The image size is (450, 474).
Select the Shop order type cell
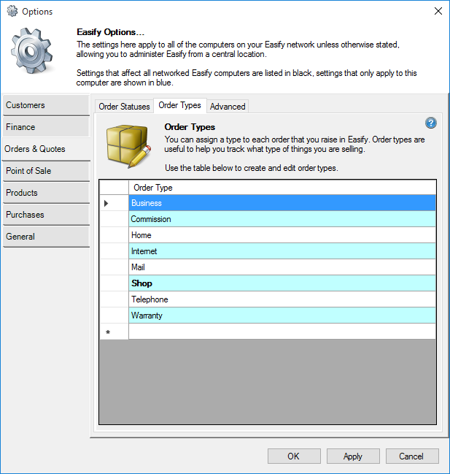282,283
